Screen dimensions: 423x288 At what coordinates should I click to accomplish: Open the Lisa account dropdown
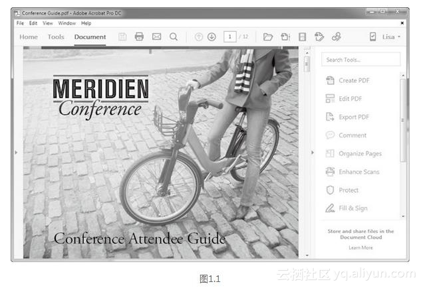[391, 37]
